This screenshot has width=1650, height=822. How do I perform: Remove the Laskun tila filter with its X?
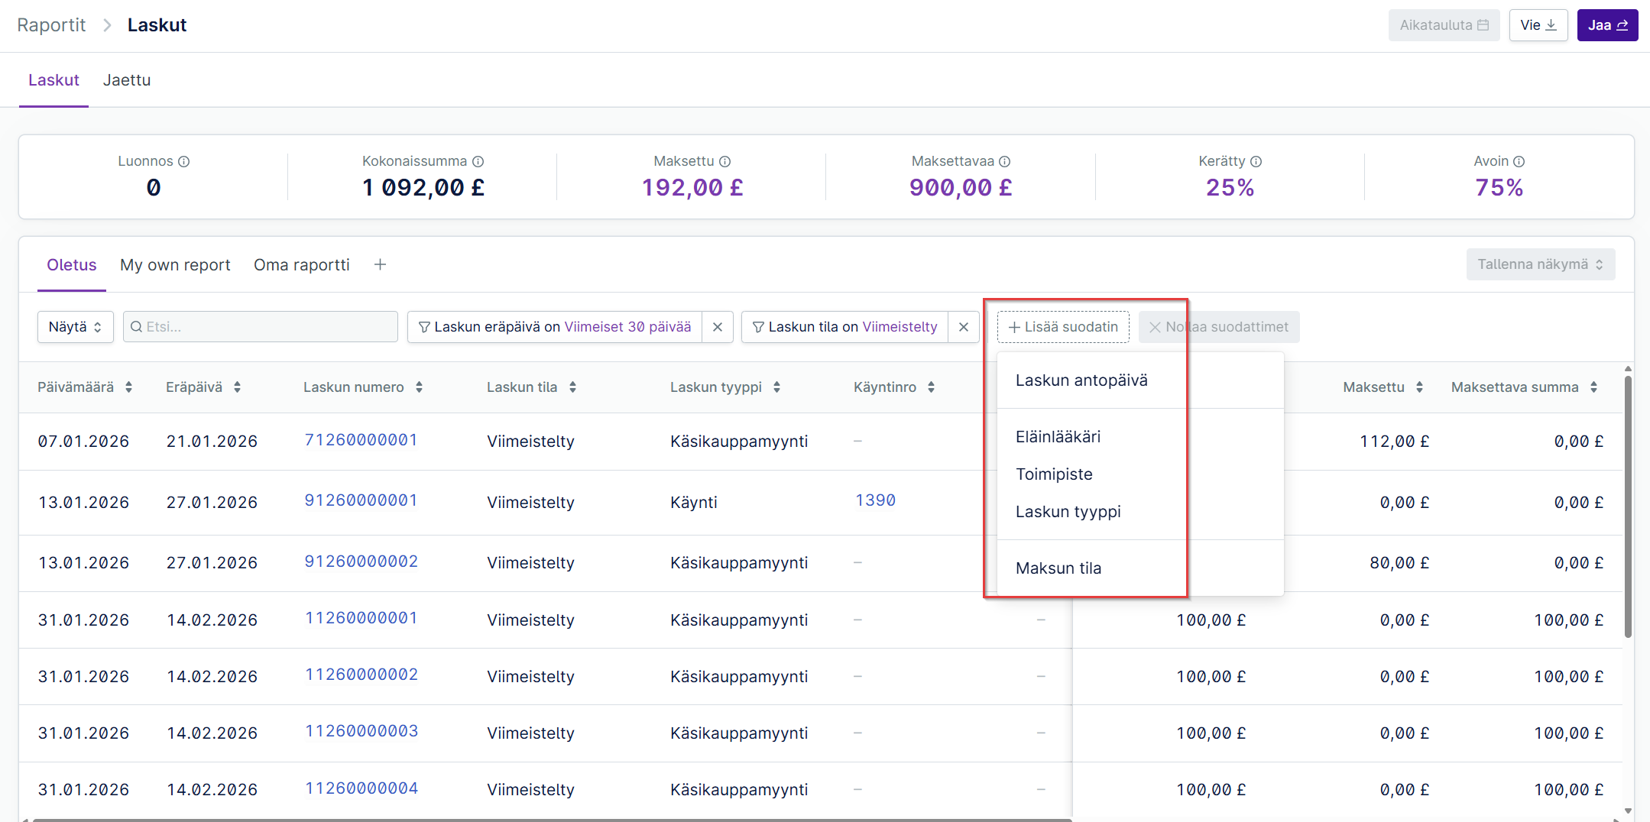coord(964,327)
